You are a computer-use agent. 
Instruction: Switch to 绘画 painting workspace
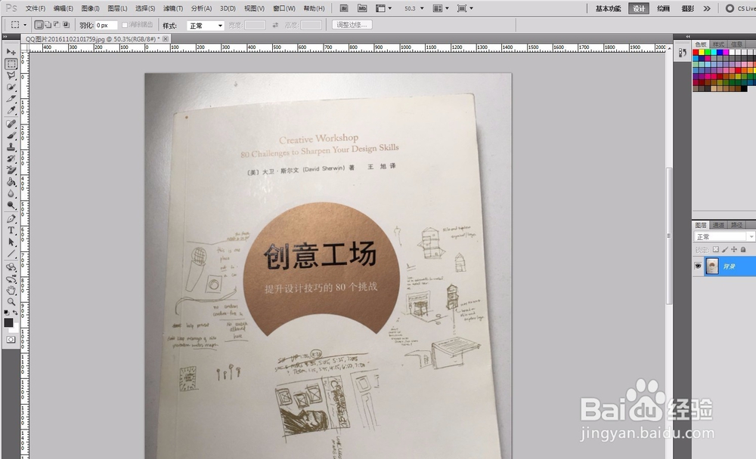point(663,8)
